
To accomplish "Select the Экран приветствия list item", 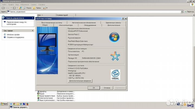I will point(46,96).
